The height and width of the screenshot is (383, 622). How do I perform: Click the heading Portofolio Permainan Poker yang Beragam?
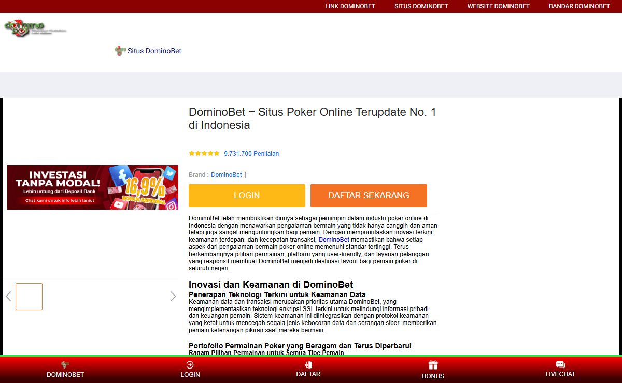[300, 346]
